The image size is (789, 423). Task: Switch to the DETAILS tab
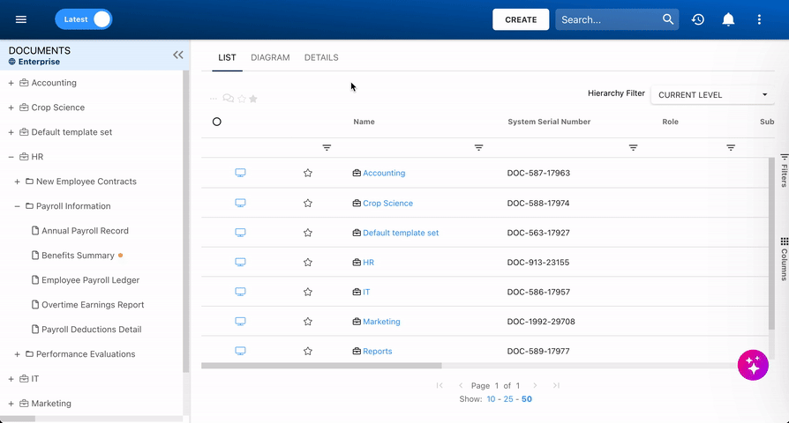coord(321,57)
